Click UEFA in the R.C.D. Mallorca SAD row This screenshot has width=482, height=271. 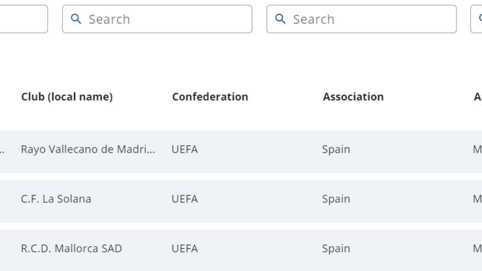point(185,248)
